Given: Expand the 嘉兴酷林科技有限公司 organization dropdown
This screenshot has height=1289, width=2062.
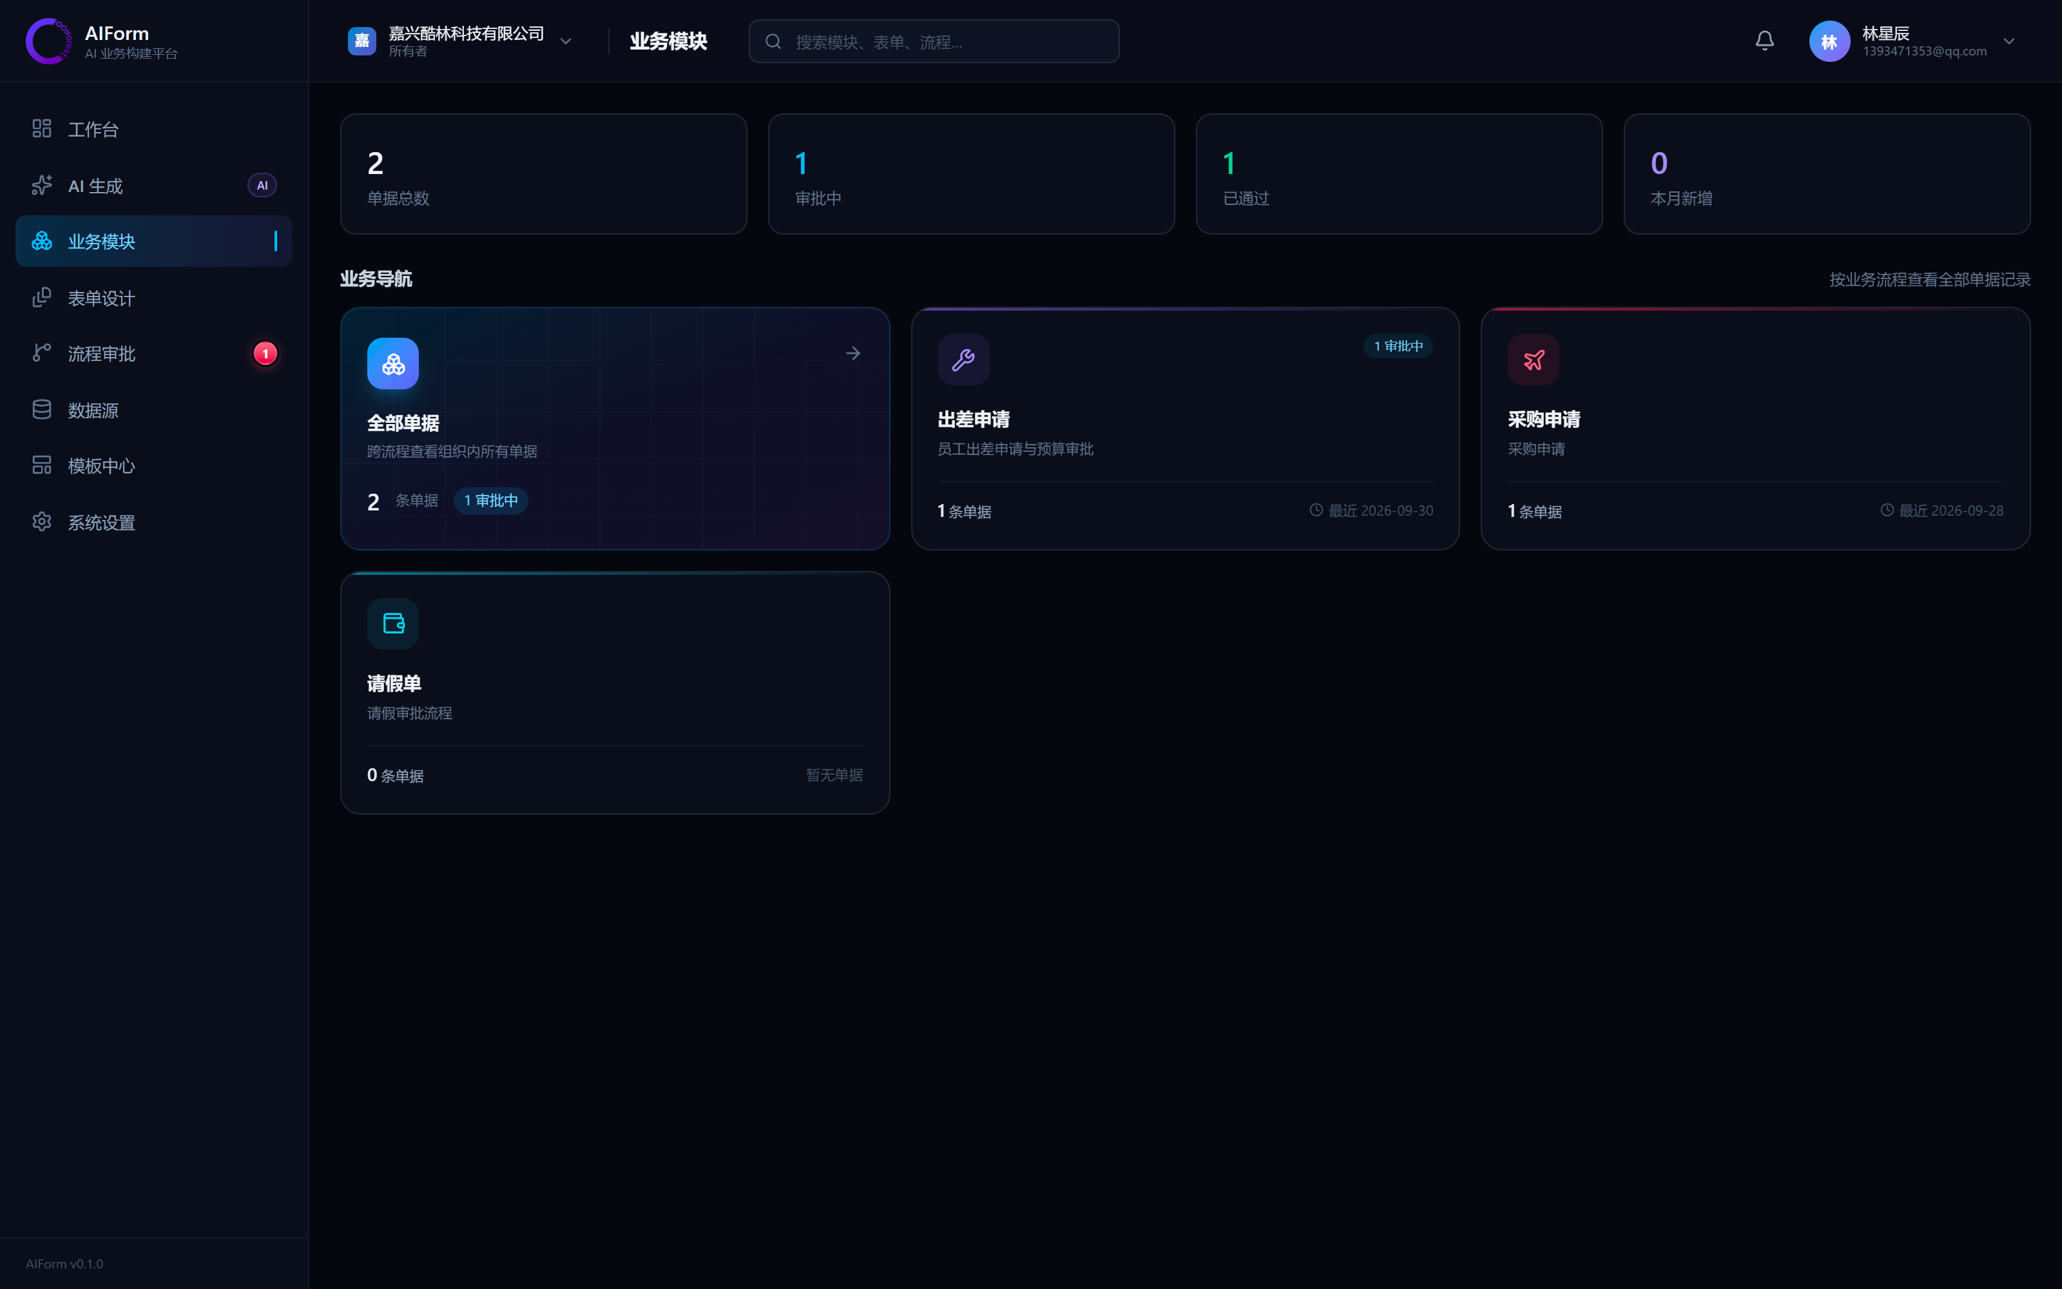Looking at the screenshot, I should point(566,41).
